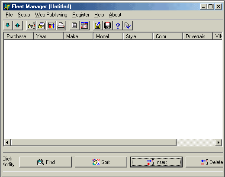Screen dimensions: 225x177
Task: Click the Sort button
Action: click(x=101, y=162)
